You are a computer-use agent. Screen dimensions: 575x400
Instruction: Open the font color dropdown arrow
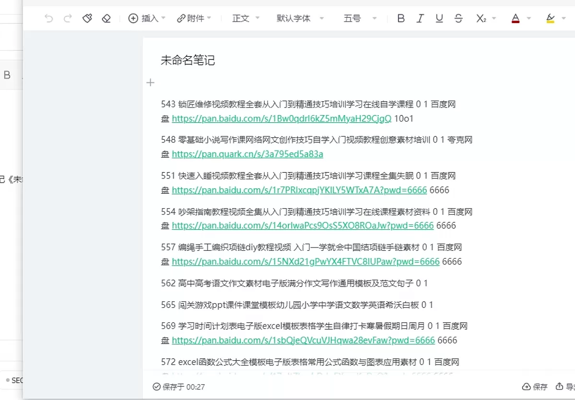(529, 18)
